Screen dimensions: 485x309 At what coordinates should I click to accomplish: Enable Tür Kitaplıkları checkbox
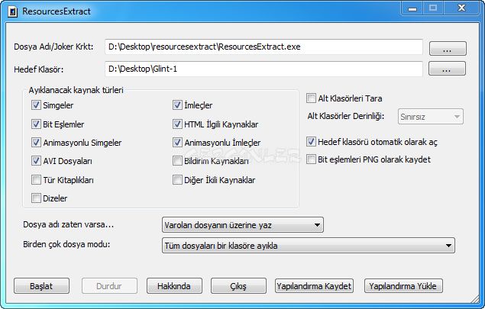pyautogui.click(x=36, y=180)
